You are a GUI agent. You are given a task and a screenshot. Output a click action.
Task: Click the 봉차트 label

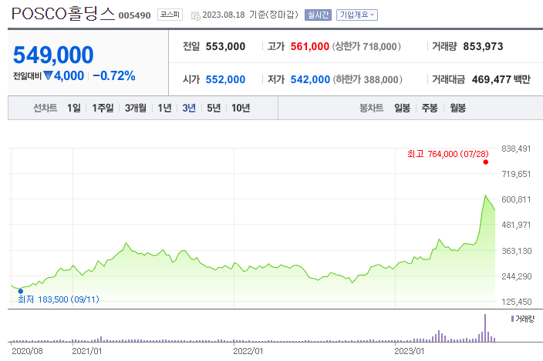pos(371,108)
